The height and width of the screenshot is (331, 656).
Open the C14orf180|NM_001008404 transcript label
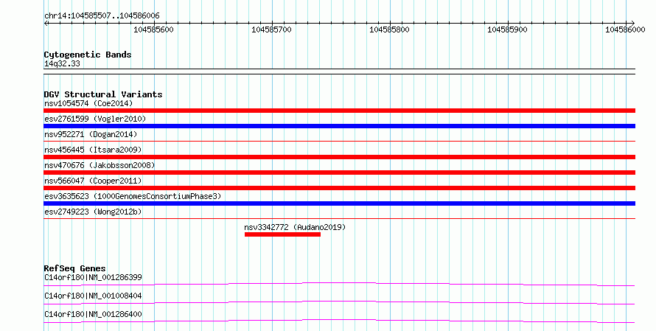tap(93, 296)
